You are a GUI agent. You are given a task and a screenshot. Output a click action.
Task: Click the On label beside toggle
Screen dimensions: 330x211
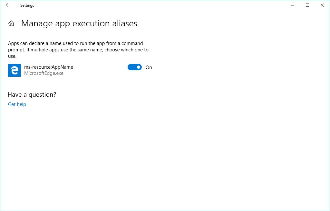coord(149,67)
